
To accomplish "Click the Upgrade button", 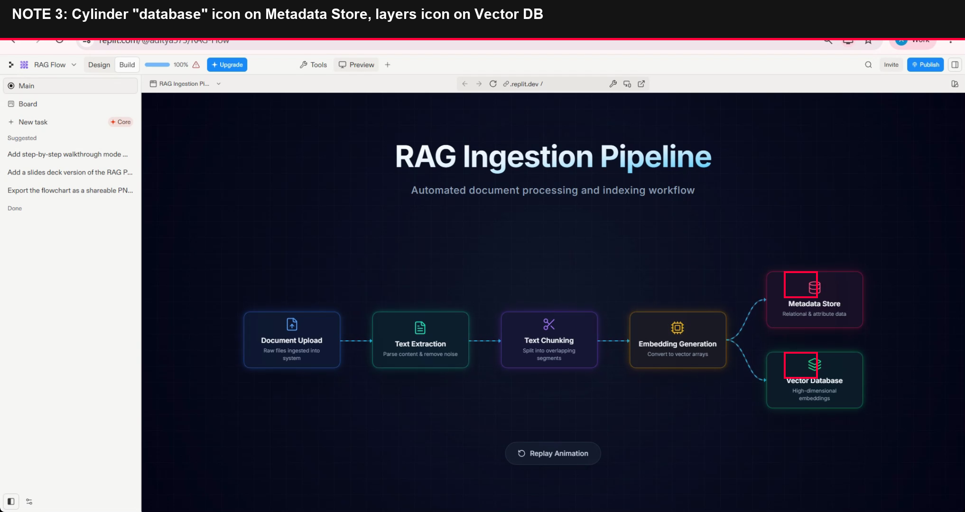I will [x=227, y=65].
